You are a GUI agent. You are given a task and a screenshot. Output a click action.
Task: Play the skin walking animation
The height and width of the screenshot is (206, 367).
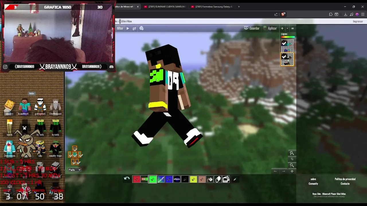(x=128, y=28)
